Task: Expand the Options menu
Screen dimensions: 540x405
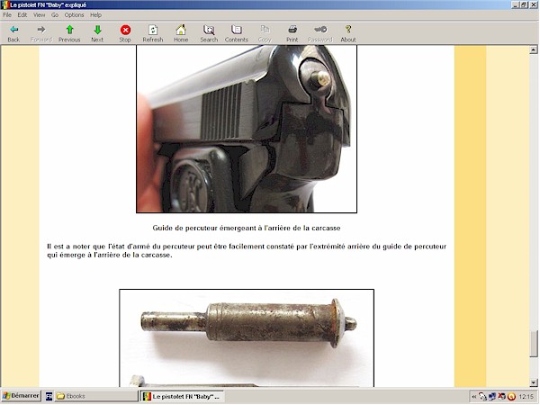Action: [x=74, y=15]
